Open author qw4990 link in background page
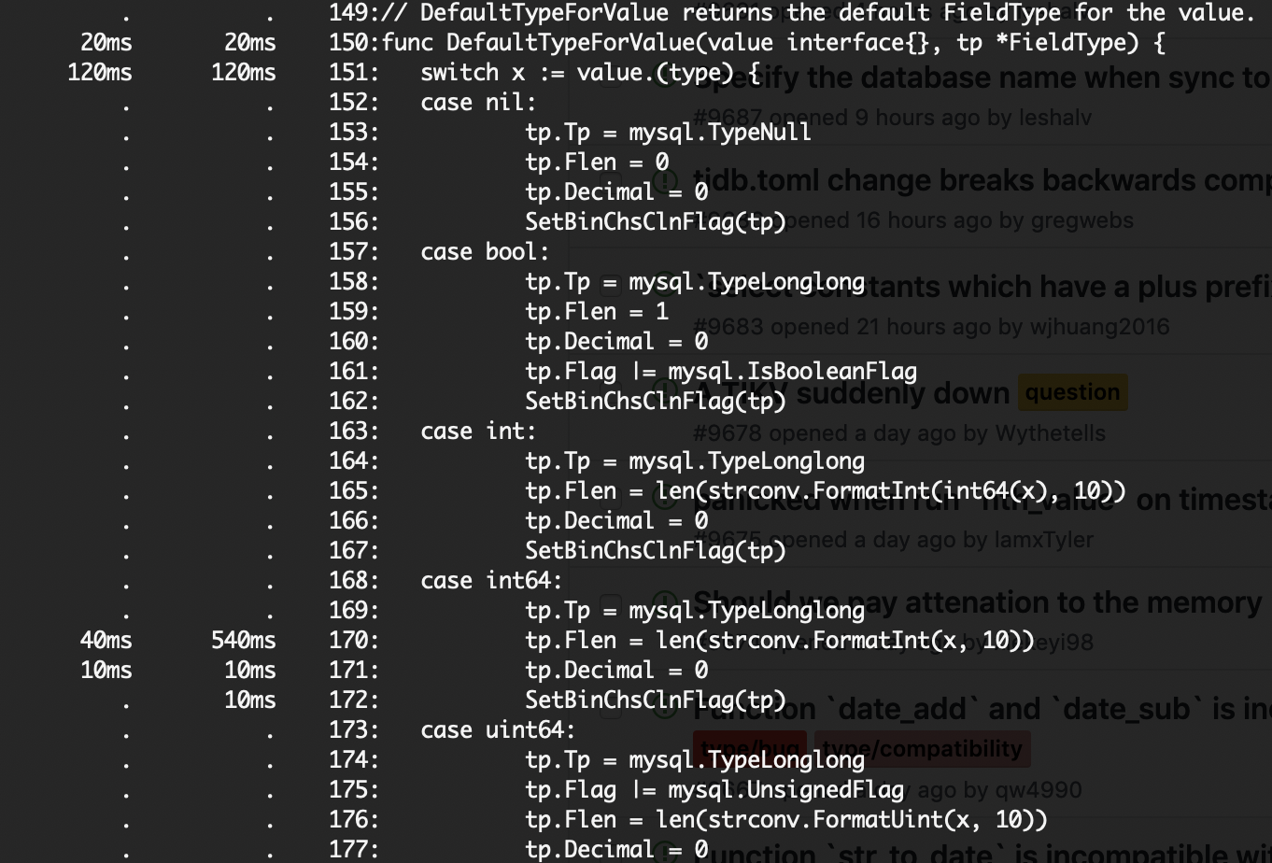Image resolution: width=1272 pixels, height=863 pixels. [1039, 790]
